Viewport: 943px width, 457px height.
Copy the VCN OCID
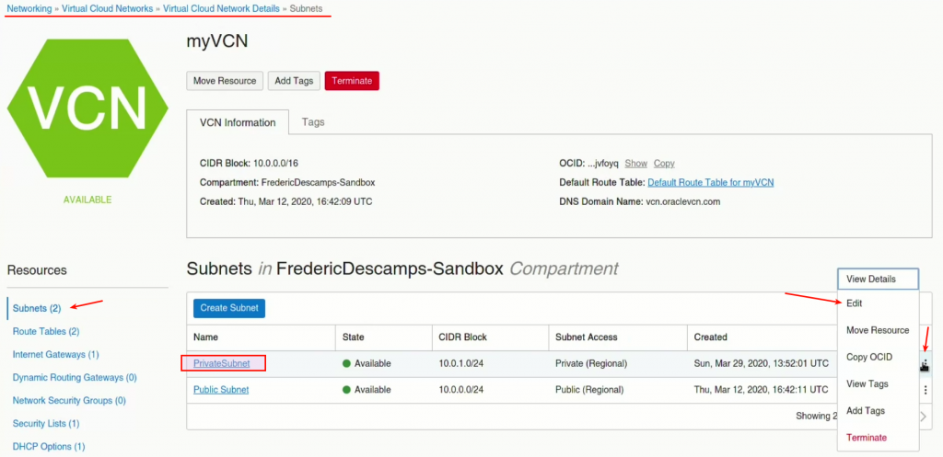[664, 164]
